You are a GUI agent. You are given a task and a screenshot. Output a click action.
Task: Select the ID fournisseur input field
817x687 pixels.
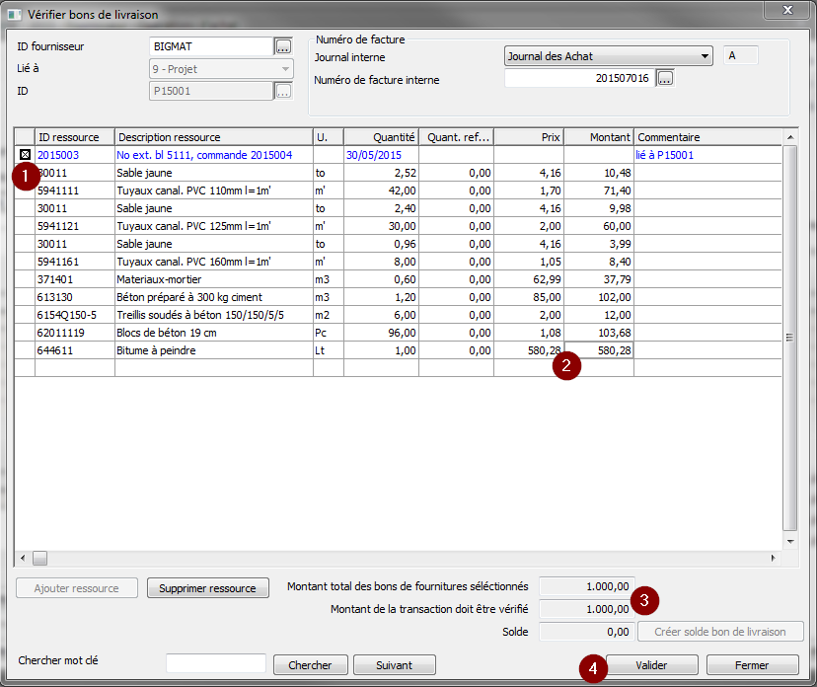click(210, 46)
